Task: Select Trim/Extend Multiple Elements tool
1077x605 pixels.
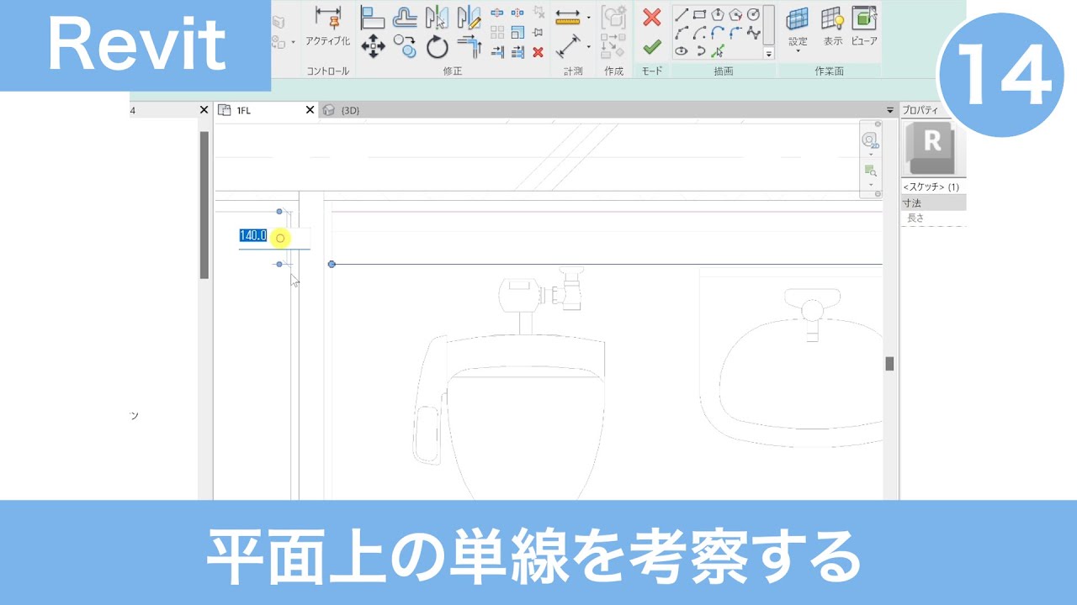Action: (517, 52)
